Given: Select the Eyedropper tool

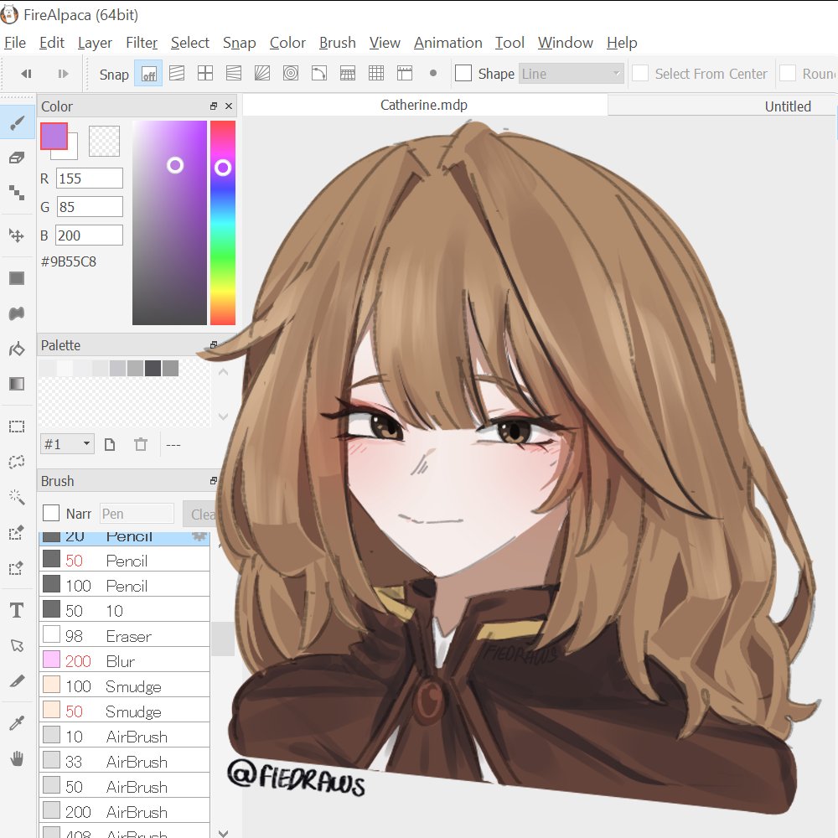Looking at the screenshot, I should (17, 722).
